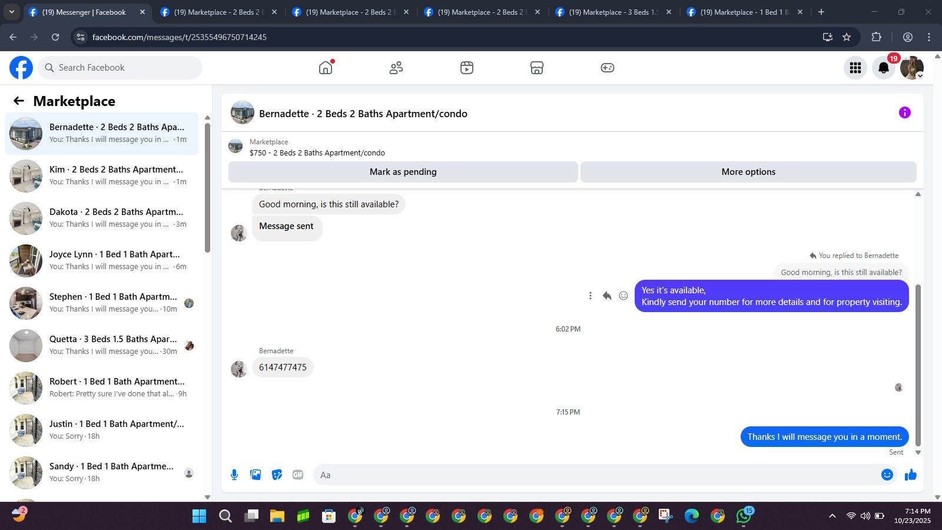
Task: Open the Reels video icon
Action: pyautogui.click(x=467, y=68)
